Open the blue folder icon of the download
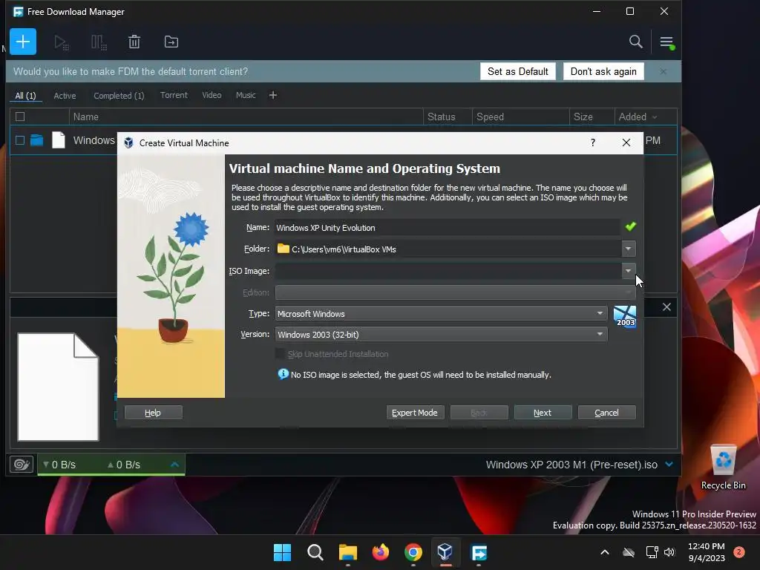 (37, 140)
